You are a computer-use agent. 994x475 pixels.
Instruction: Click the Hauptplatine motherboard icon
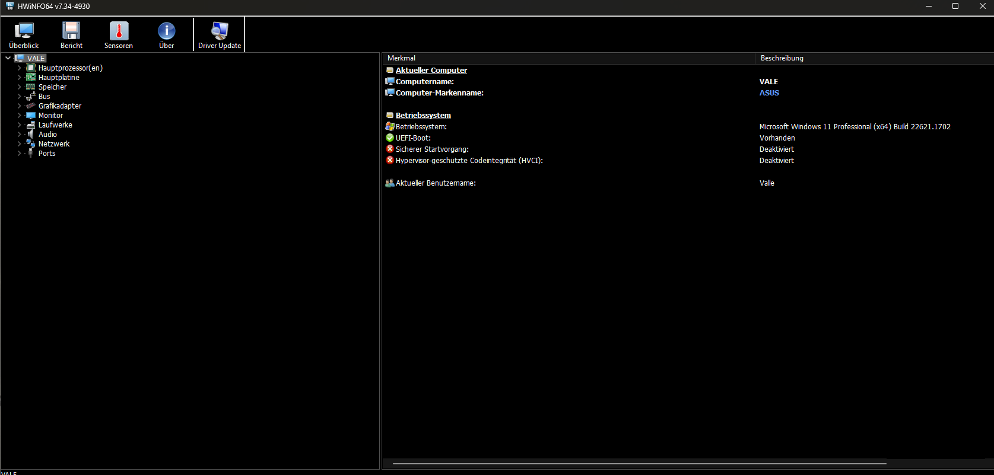(x=31, y=77)
